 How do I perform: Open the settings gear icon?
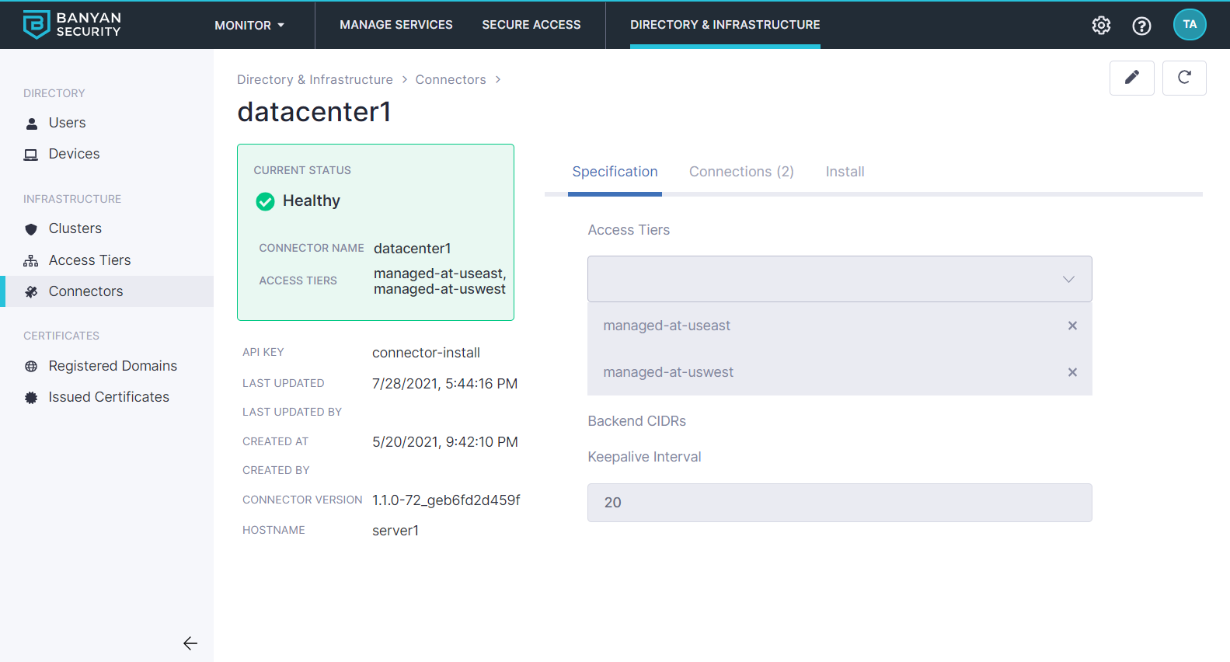[1101, 26]
